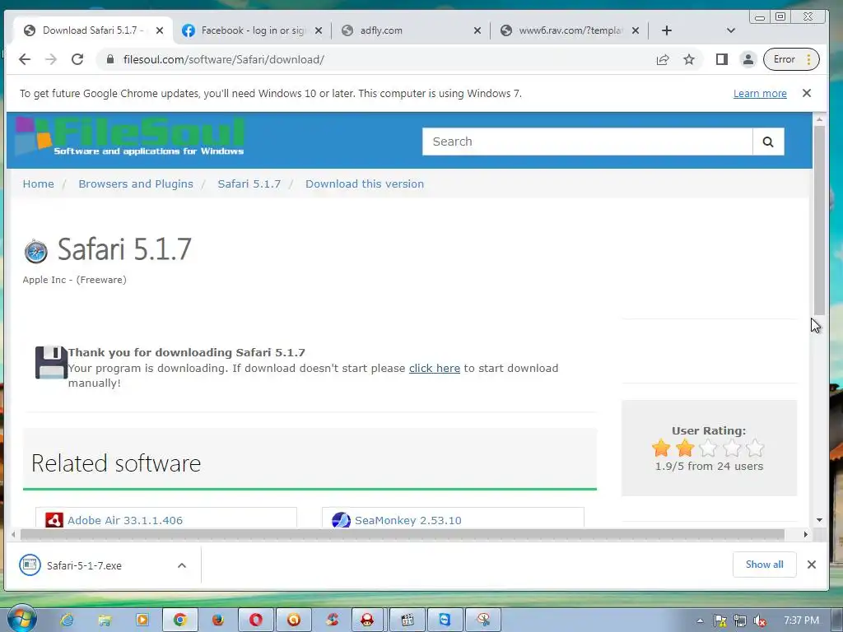Image resolution: width=843 pixels, height=632 pixels.
Task: Rate four stars in User Rating
Action: point(732,448)
